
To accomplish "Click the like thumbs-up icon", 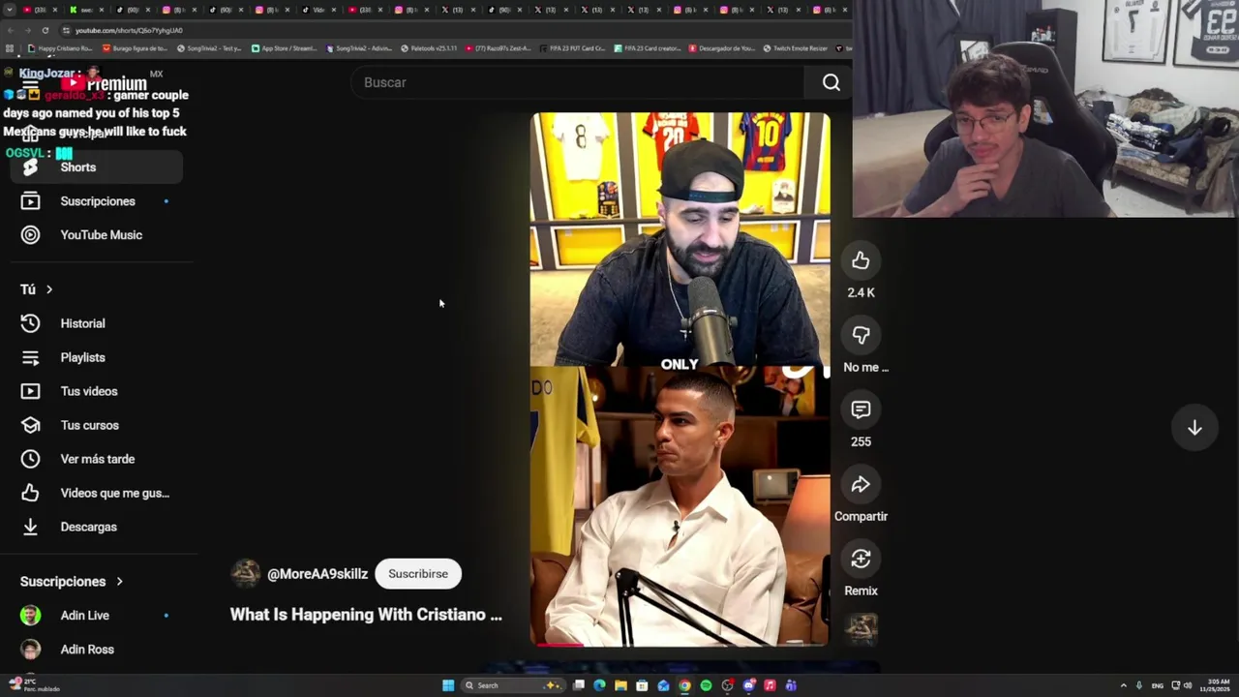I will 861,260.
